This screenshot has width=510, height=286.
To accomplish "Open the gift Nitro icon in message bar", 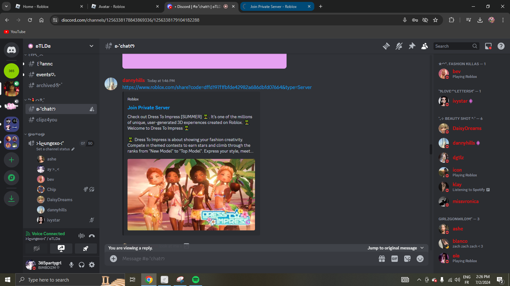I will 382,259.
